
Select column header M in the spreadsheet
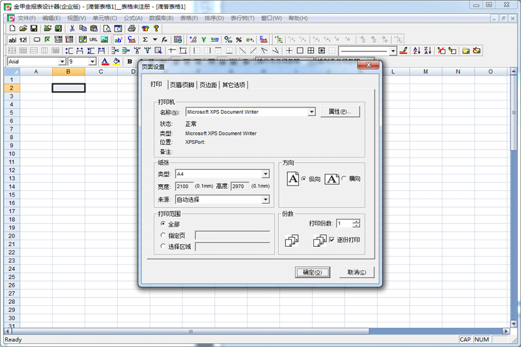pyautogui.click(x=425, y=72)
